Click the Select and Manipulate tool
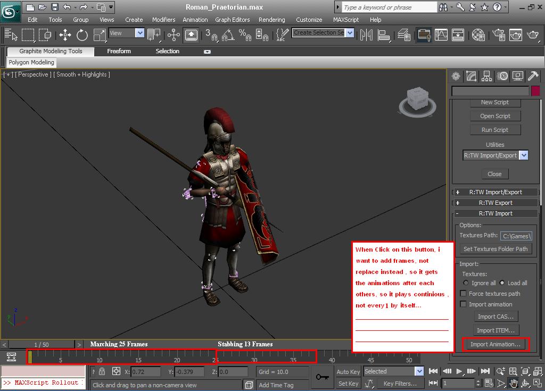 tap(174, 35)
